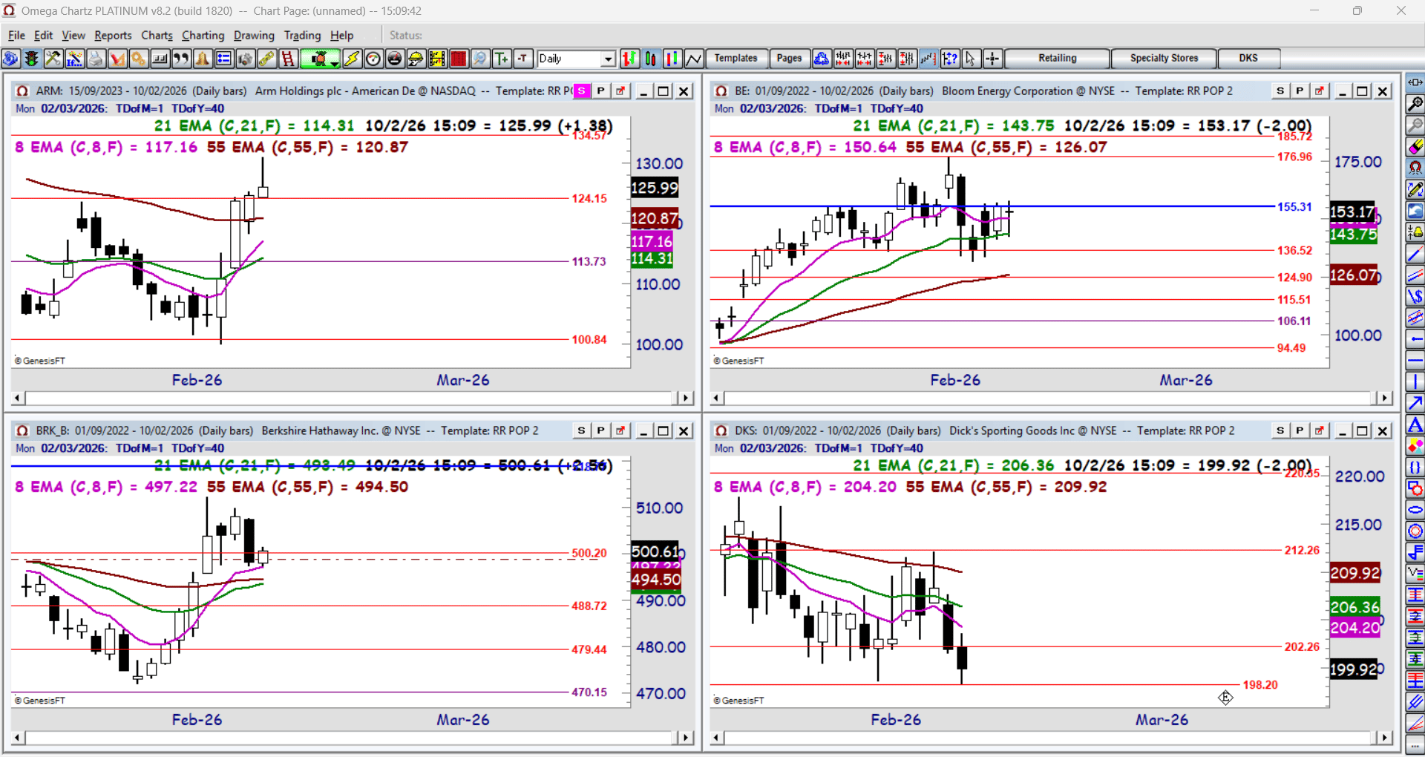The height and width of the screenshot is (757, 1425).
Task: Click the printer icon in the toolbar
Action: point(95,59)
